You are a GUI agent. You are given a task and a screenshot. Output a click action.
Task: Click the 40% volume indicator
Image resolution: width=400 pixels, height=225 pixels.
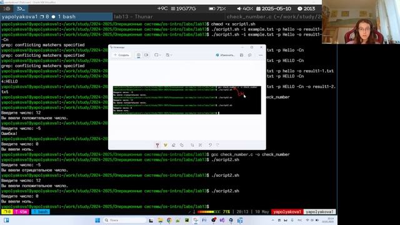[x=244, y=9]
